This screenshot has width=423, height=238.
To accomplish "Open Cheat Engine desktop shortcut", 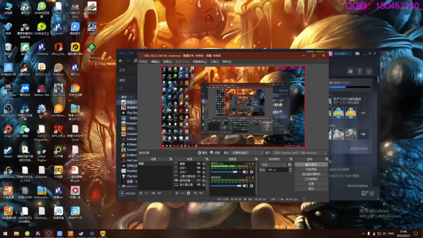I will 42,153.
